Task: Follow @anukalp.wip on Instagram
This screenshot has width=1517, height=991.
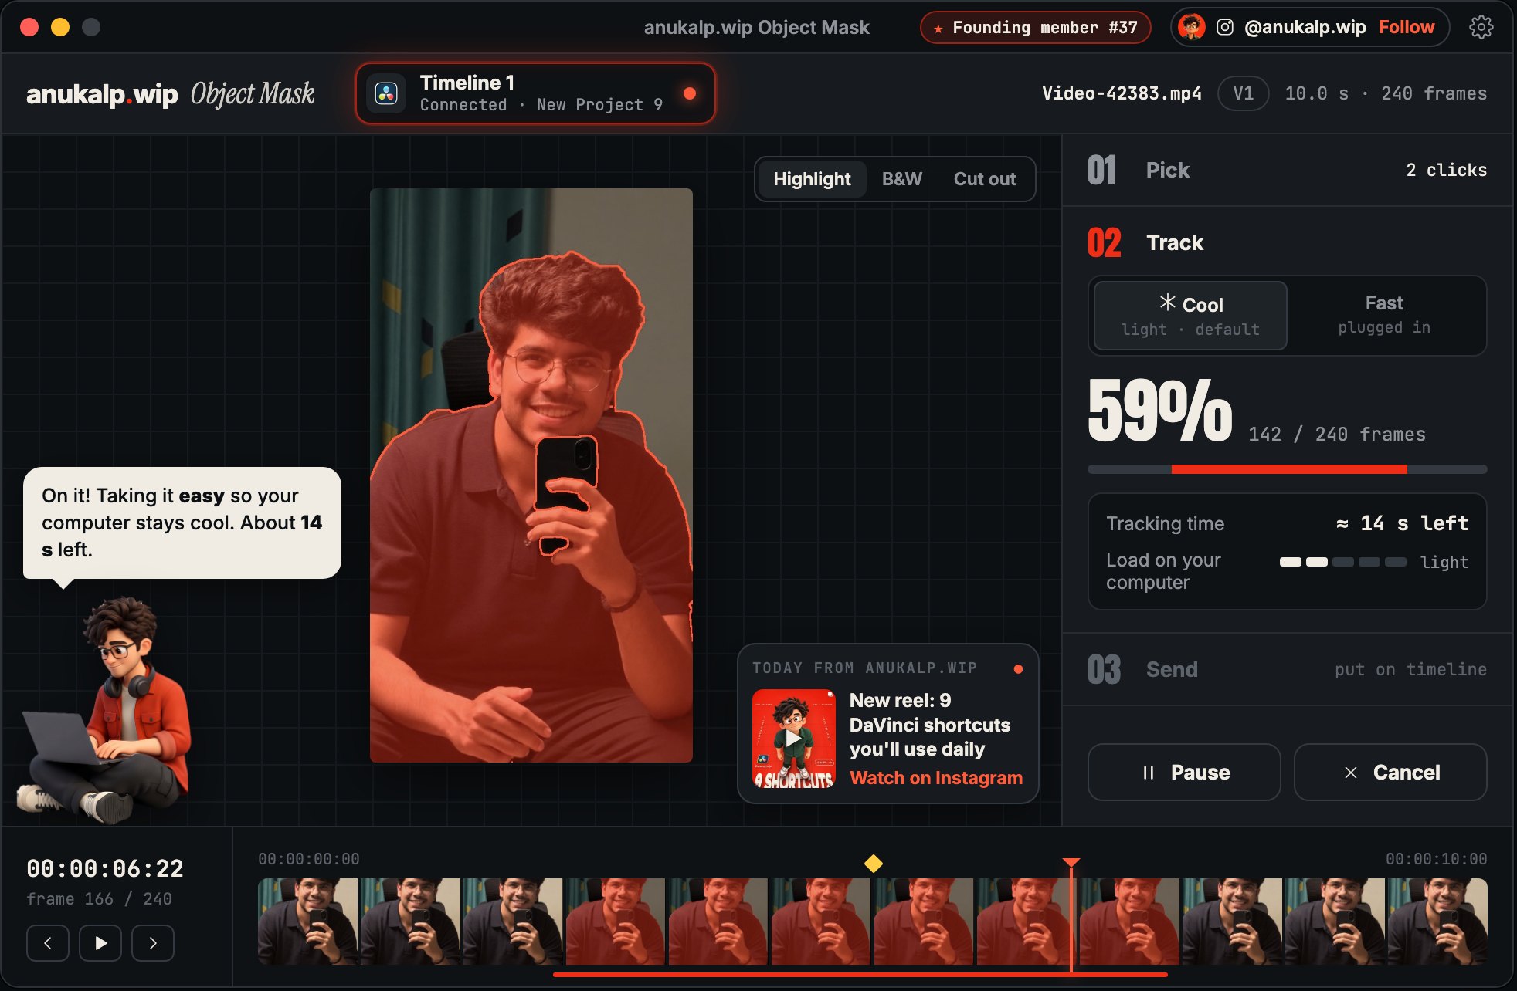Action: click(1407, 27)
